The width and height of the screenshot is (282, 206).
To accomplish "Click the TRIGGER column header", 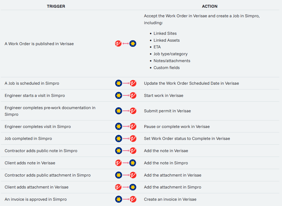I will (x=56, y=6).
